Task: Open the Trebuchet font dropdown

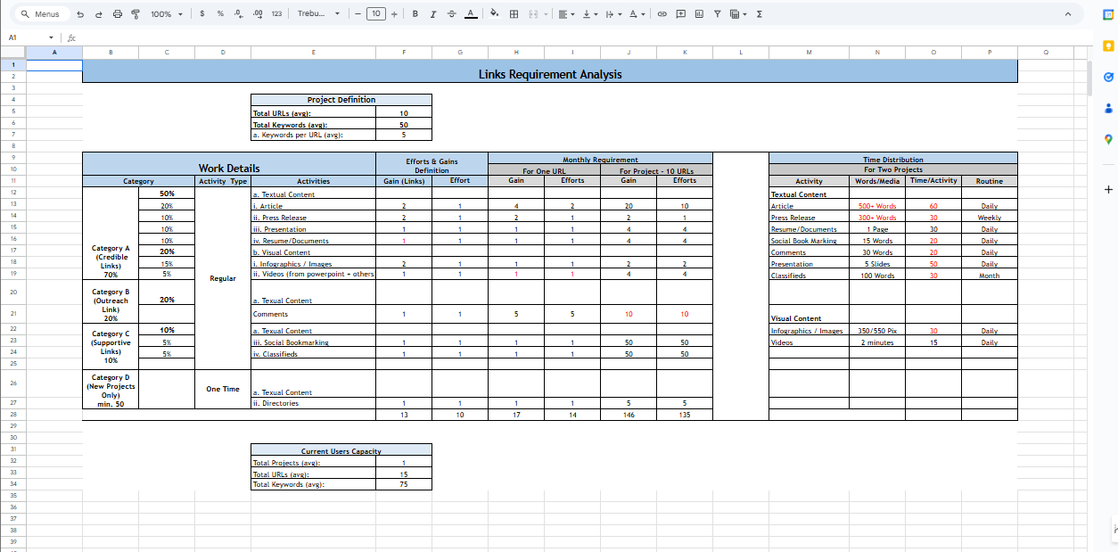Action: (x=318, y=14)
